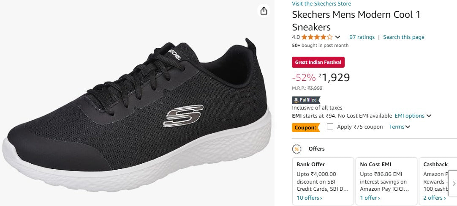The height and width of the screenshot is (206, 457).
Task: Click Search this page link
Action: click(403, 37)
